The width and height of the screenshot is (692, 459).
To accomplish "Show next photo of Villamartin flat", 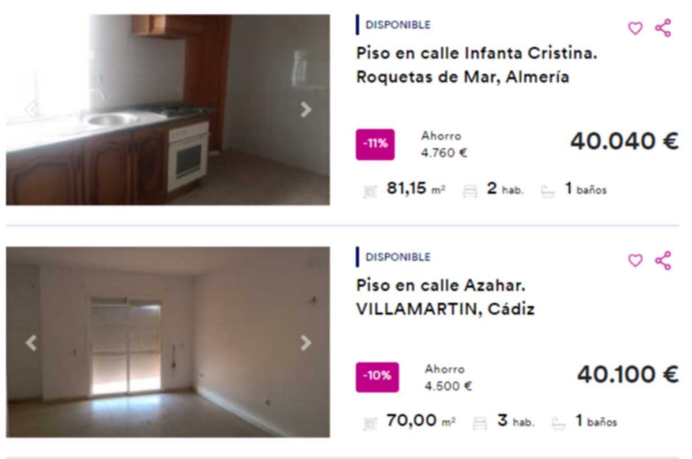I will click(x=306, y=343).
